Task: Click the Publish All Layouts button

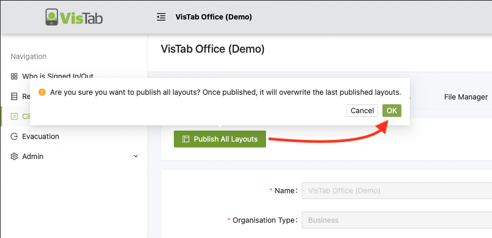Action: pos(220,139)
